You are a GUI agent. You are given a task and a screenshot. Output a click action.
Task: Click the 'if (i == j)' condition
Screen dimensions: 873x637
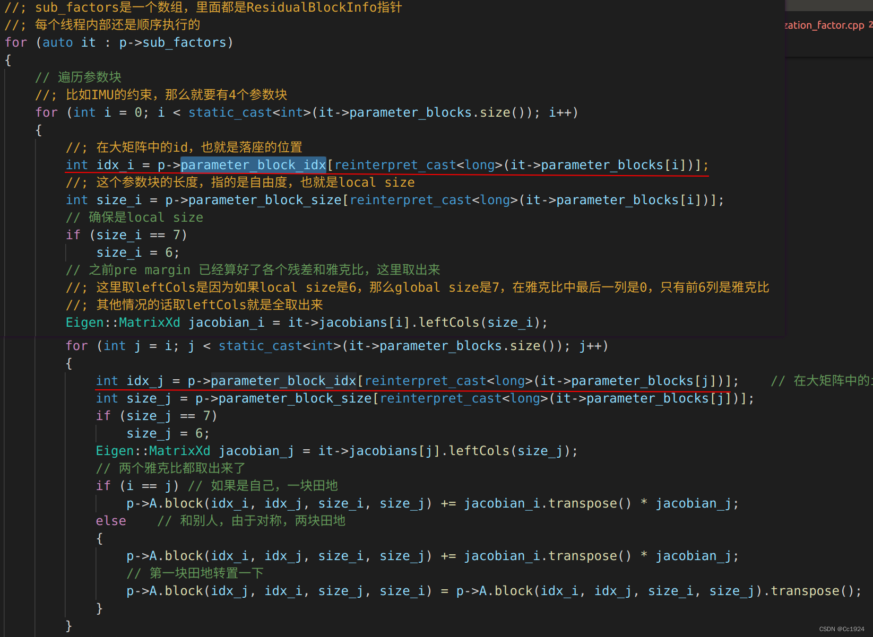(x=137, y=486)
